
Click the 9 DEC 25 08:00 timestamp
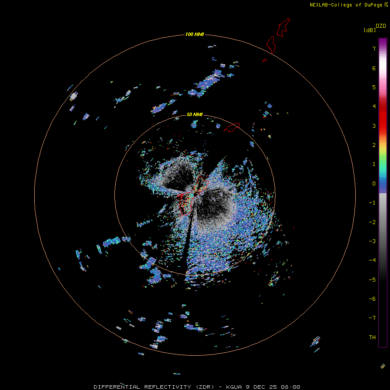pos(273,387)
